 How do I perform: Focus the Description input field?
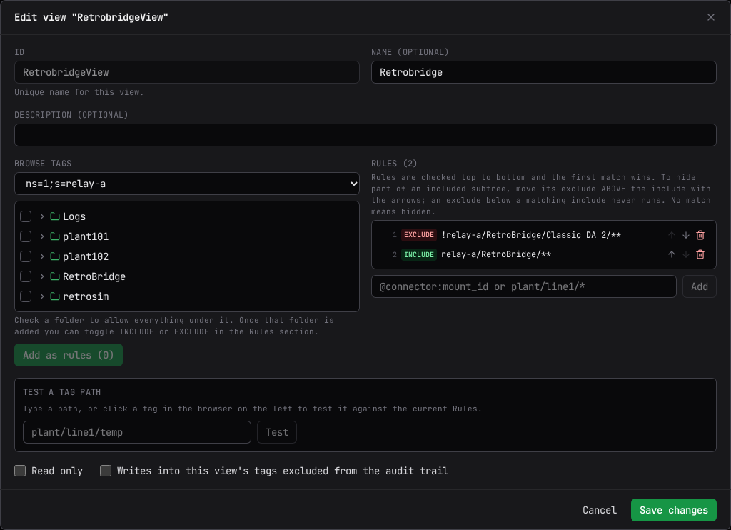tap(365, 135)
